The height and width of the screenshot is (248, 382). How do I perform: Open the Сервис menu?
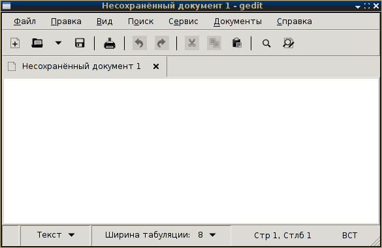coord(183,21)
